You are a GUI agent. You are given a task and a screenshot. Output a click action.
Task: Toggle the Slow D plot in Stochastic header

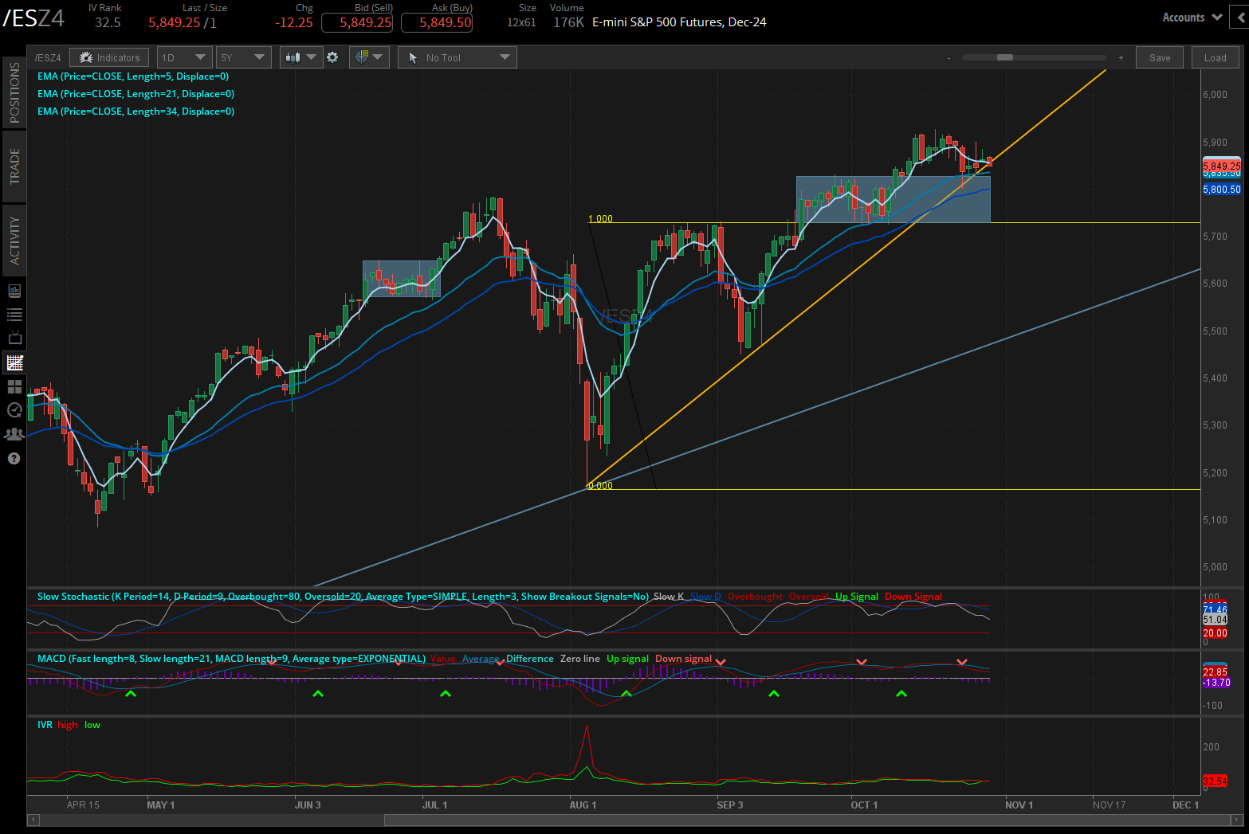pyautogui.click(x=705, y=596)
